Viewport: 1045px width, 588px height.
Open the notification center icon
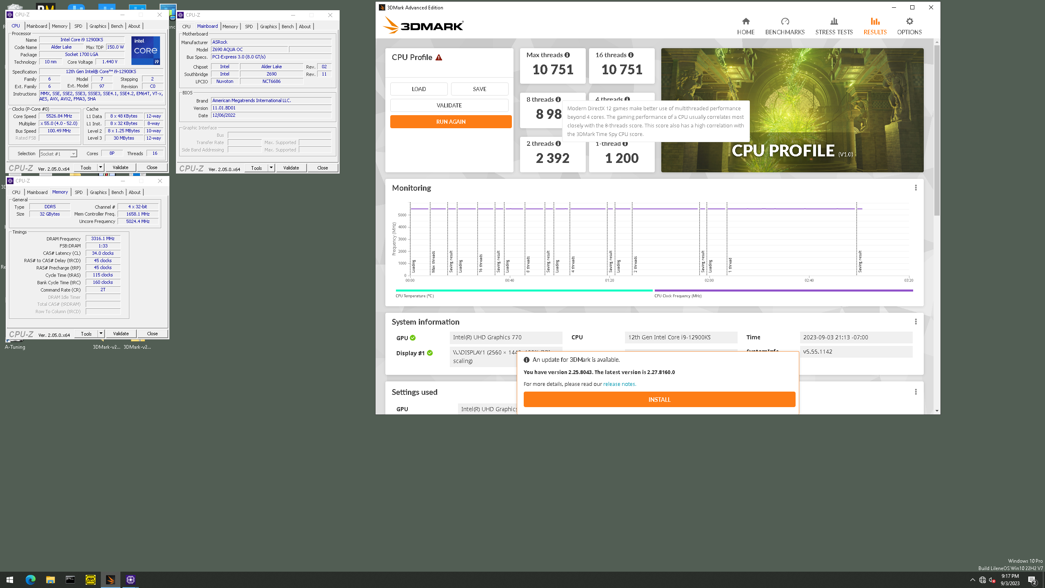coord(1032,580)
